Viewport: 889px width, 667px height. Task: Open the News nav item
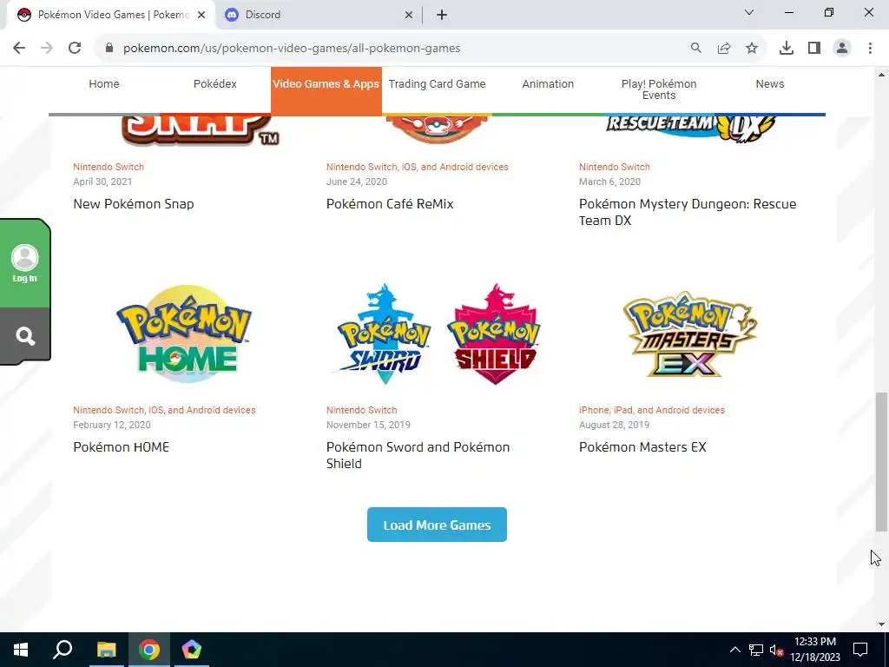point(770,84)
